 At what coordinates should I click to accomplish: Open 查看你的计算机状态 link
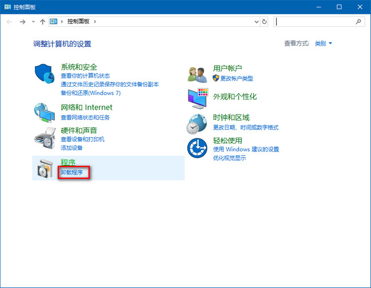click(85, 76)
